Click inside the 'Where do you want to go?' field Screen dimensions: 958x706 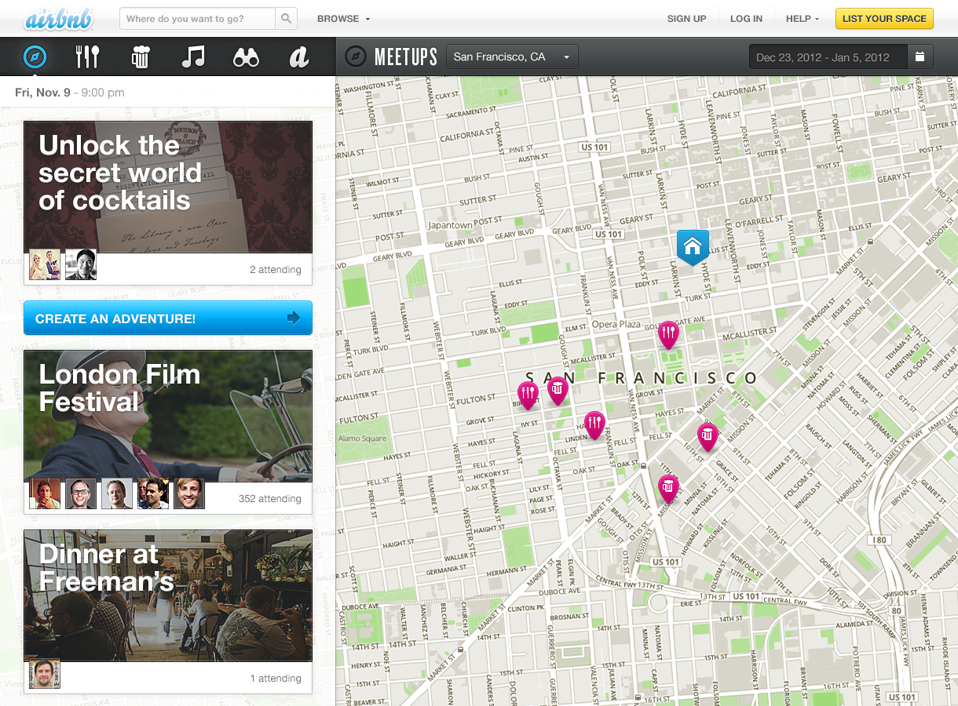pos(196,18)
